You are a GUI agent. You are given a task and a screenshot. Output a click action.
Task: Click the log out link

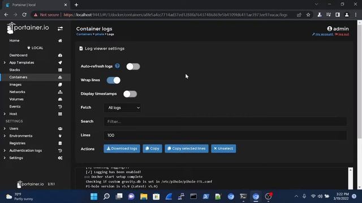coord(342,34)
